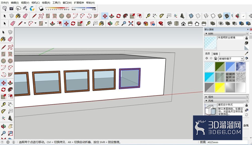Open the material Details arrow menu
Viewport: 252px width, 145px height.
[247, 59]
